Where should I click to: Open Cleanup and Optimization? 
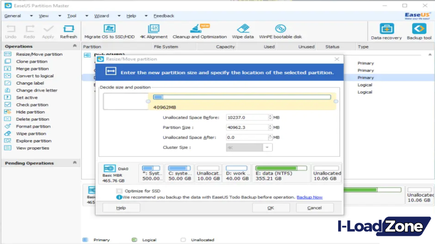(x=199, y=31)
